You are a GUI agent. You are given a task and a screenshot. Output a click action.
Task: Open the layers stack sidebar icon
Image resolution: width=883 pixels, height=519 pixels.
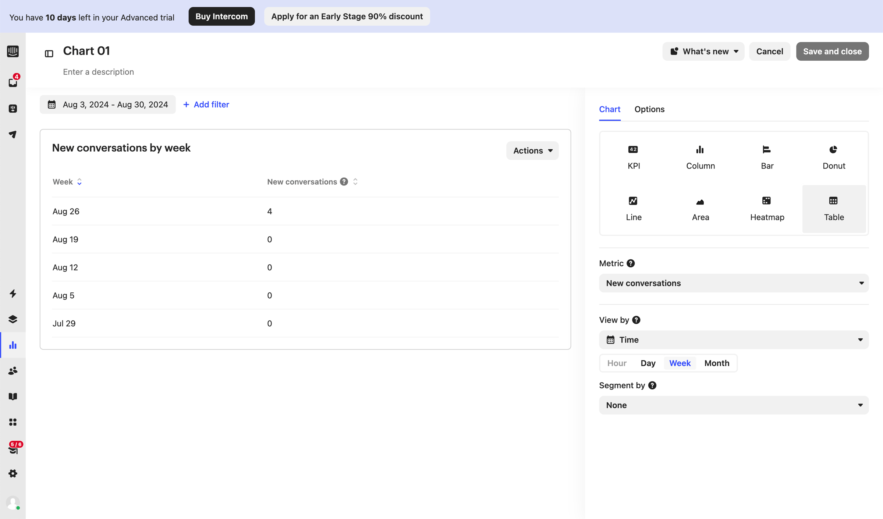[13, 319]
